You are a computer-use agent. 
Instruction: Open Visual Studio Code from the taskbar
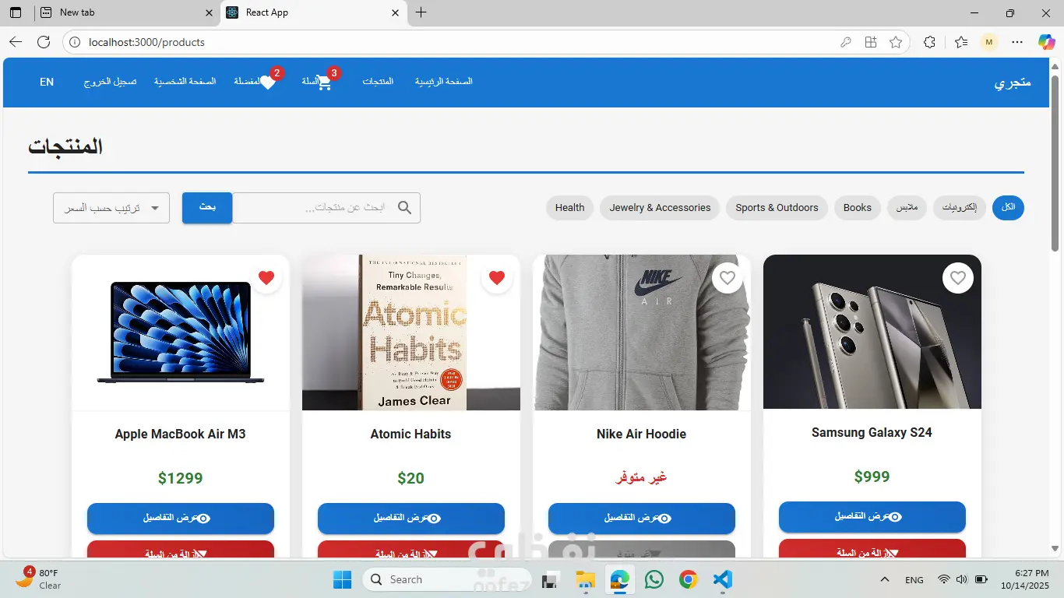(x=722, y=579)
